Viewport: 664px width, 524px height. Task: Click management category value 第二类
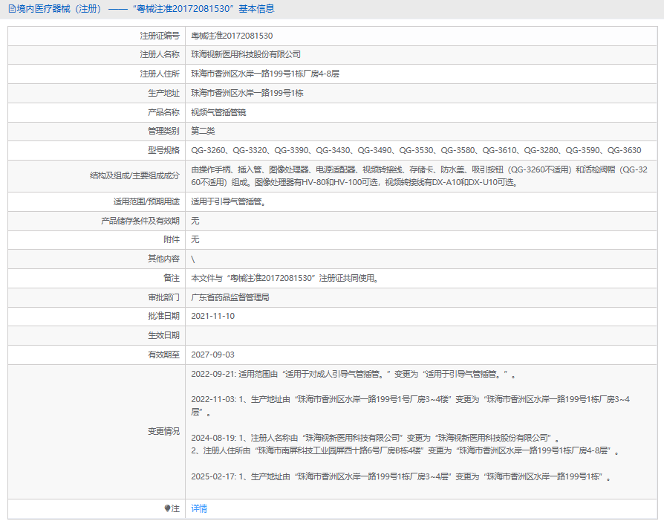[x=203, y=131]
